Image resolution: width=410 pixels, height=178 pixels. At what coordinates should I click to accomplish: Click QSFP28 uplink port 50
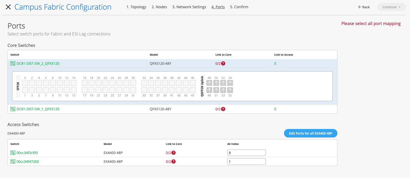coord(216,83)
